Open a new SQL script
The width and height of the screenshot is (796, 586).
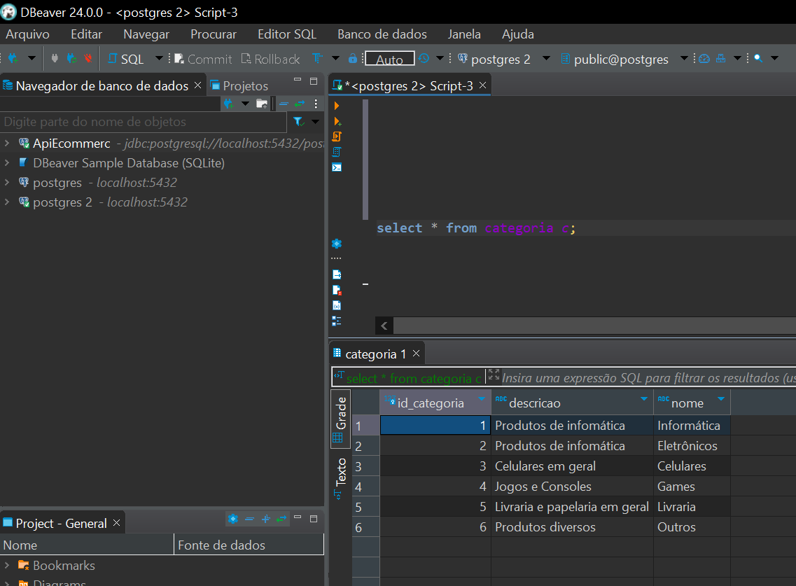[x=126, y=59]
